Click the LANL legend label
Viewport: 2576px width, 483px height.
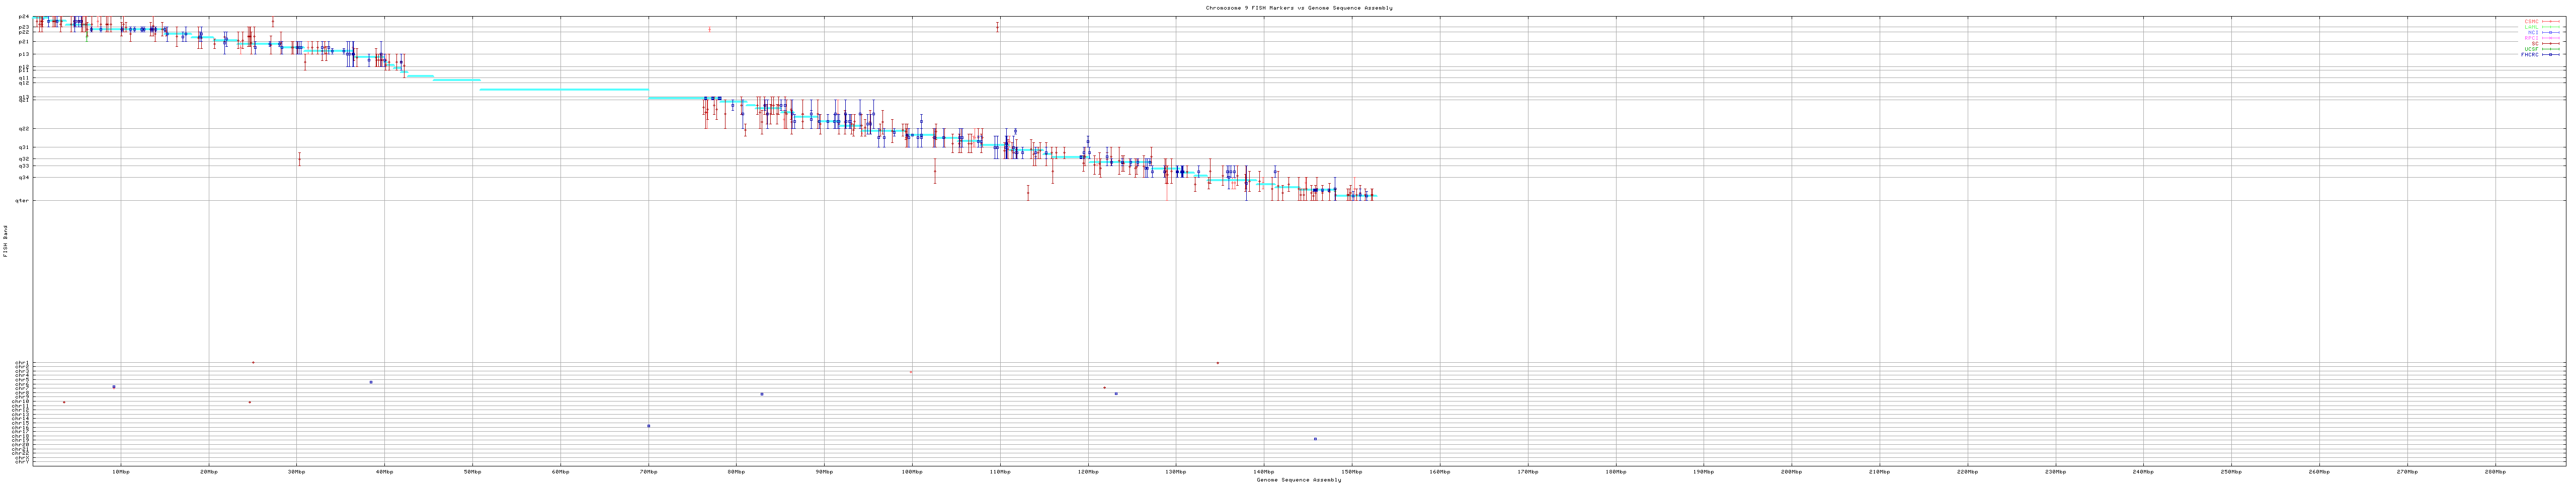[2532, 27]
